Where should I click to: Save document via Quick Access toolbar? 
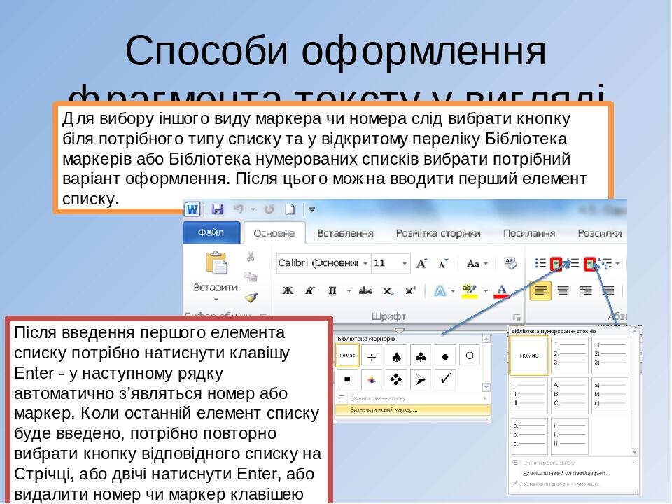[218, 209]
